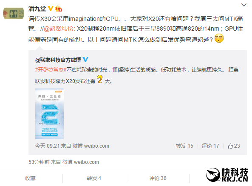Open the 潘九堂 username link
The height and width of the screenshot is (186, 252).
[37, 9]
